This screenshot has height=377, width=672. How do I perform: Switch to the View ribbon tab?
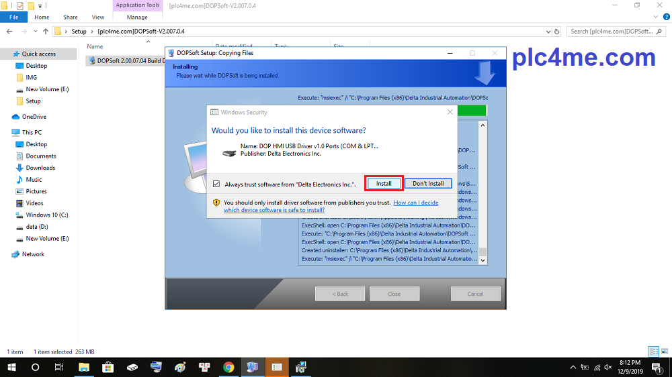tap(98, 17)
